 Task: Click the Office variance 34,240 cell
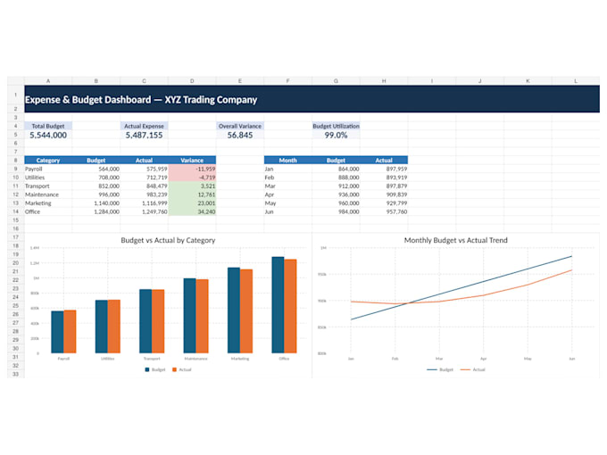point(192,211)
